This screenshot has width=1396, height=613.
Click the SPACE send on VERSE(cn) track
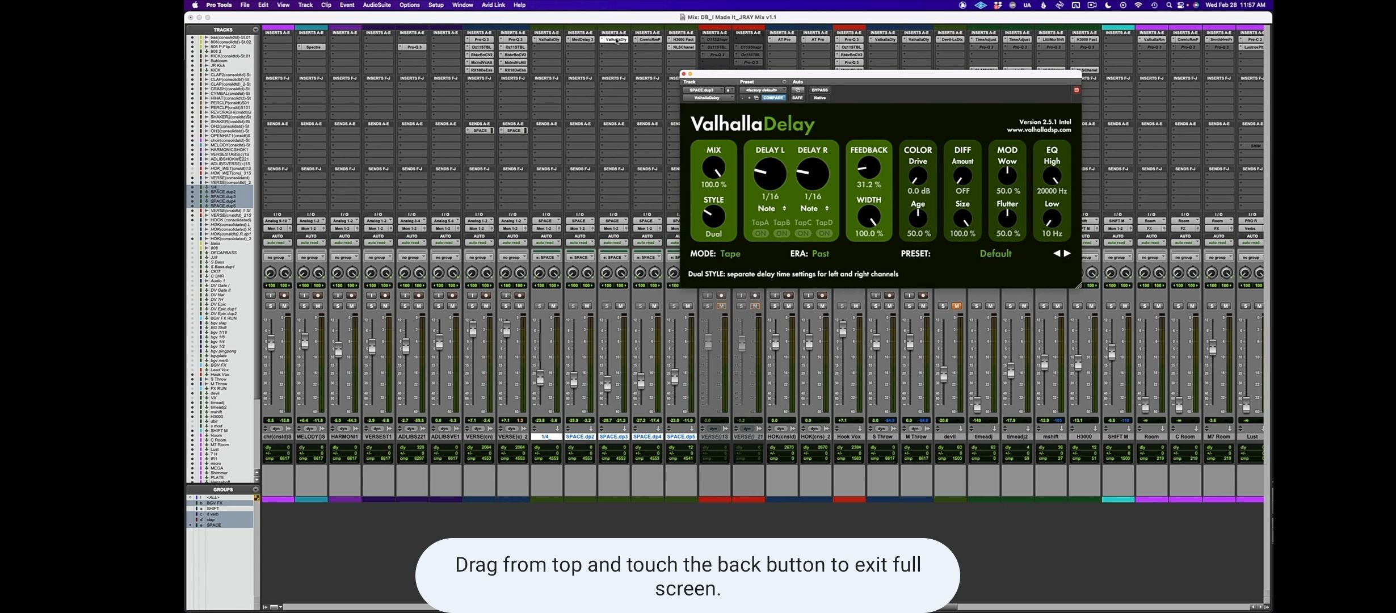[x=480, y=131]
